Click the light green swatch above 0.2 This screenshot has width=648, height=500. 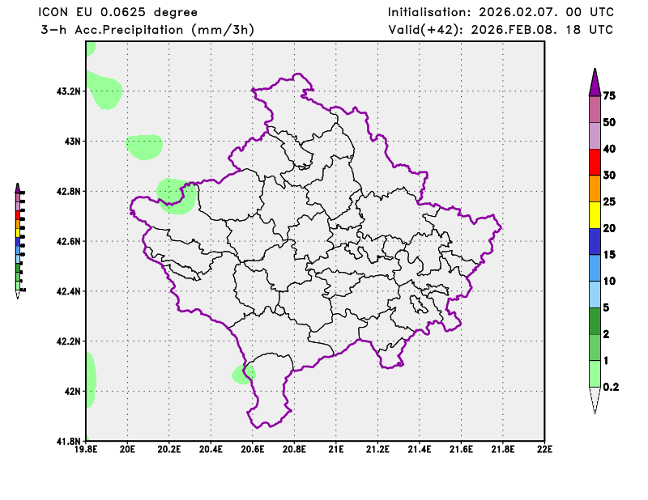coord(595,373)
